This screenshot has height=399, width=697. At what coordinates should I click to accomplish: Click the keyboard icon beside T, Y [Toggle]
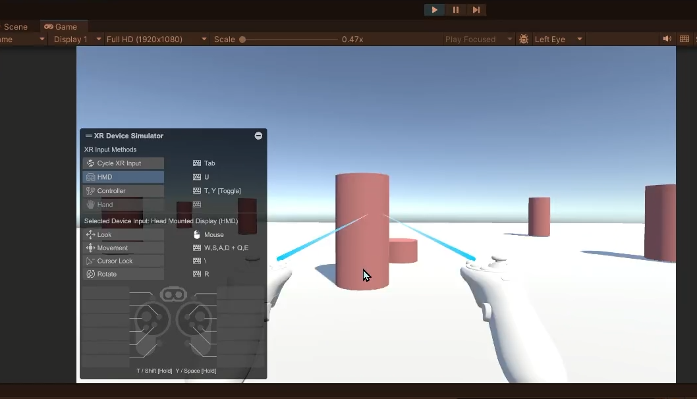pyautogui.click(x=197, y=191)
